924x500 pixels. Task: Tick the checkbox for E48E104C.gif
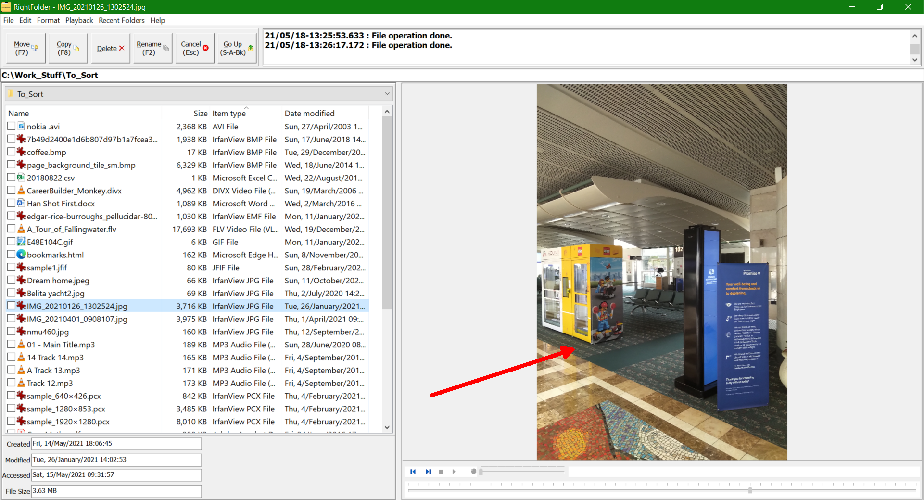pos(12,242)
